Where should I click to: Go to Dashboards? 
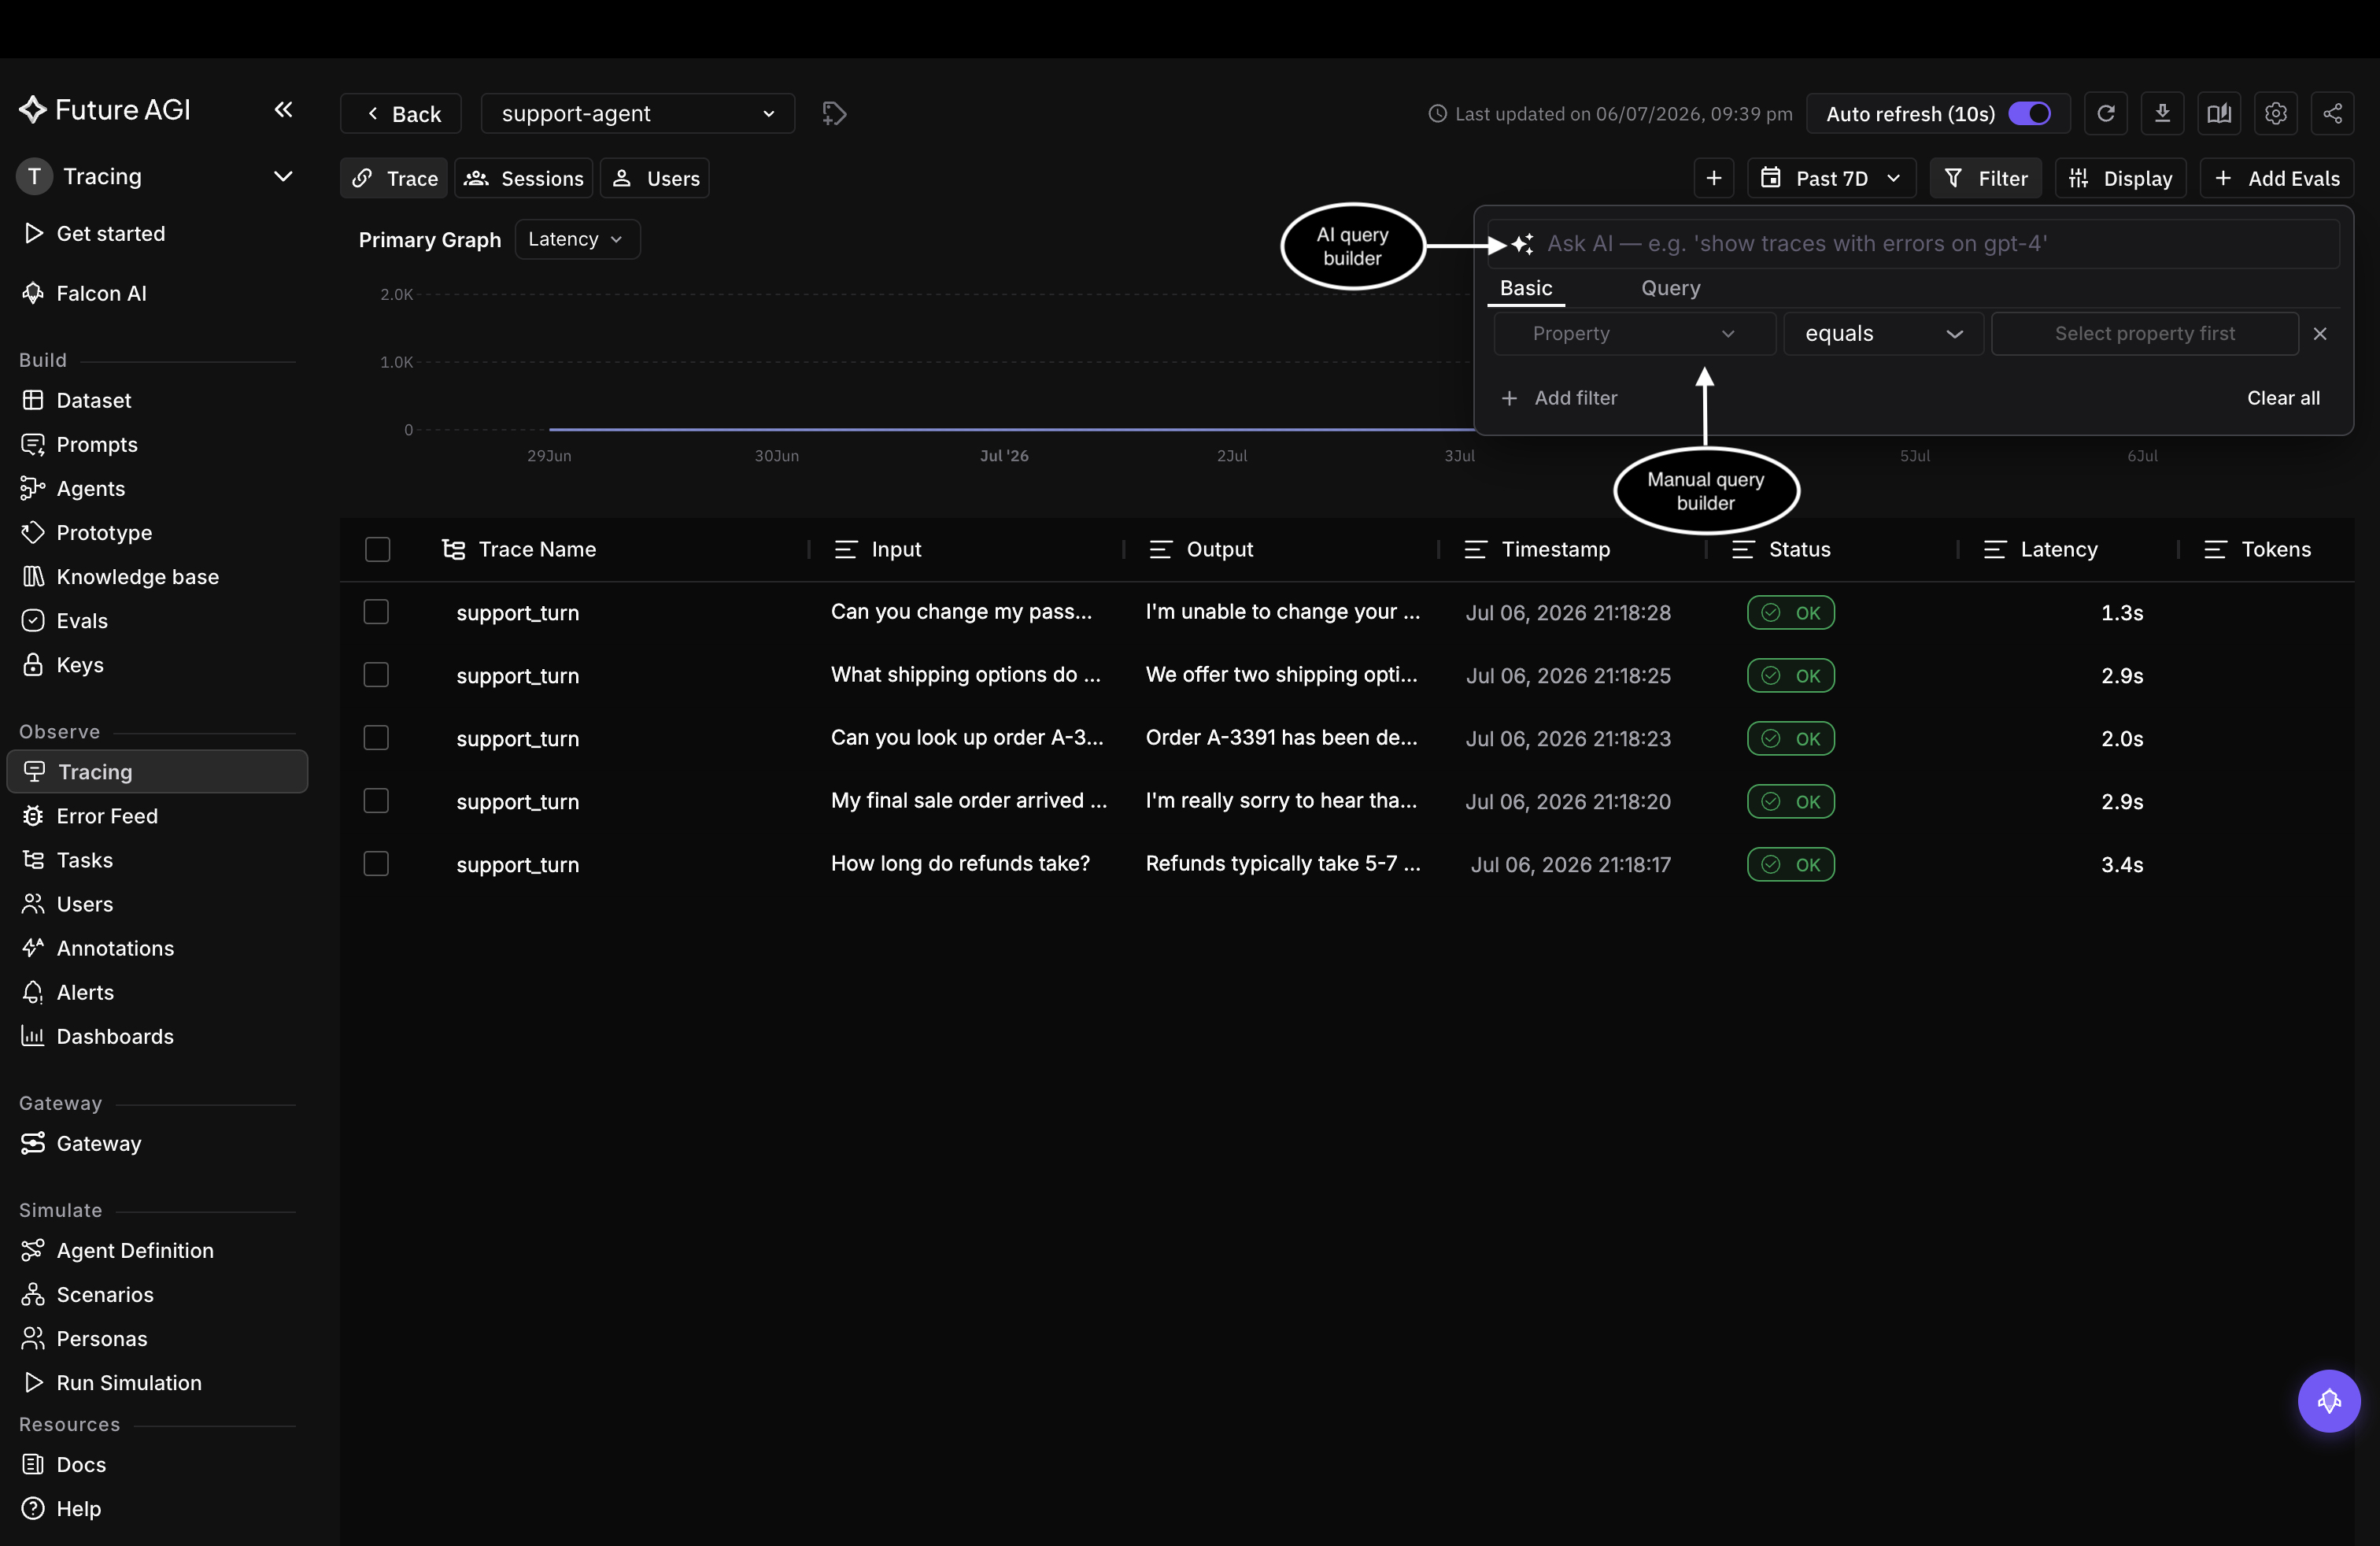(x=115, y=1036)
